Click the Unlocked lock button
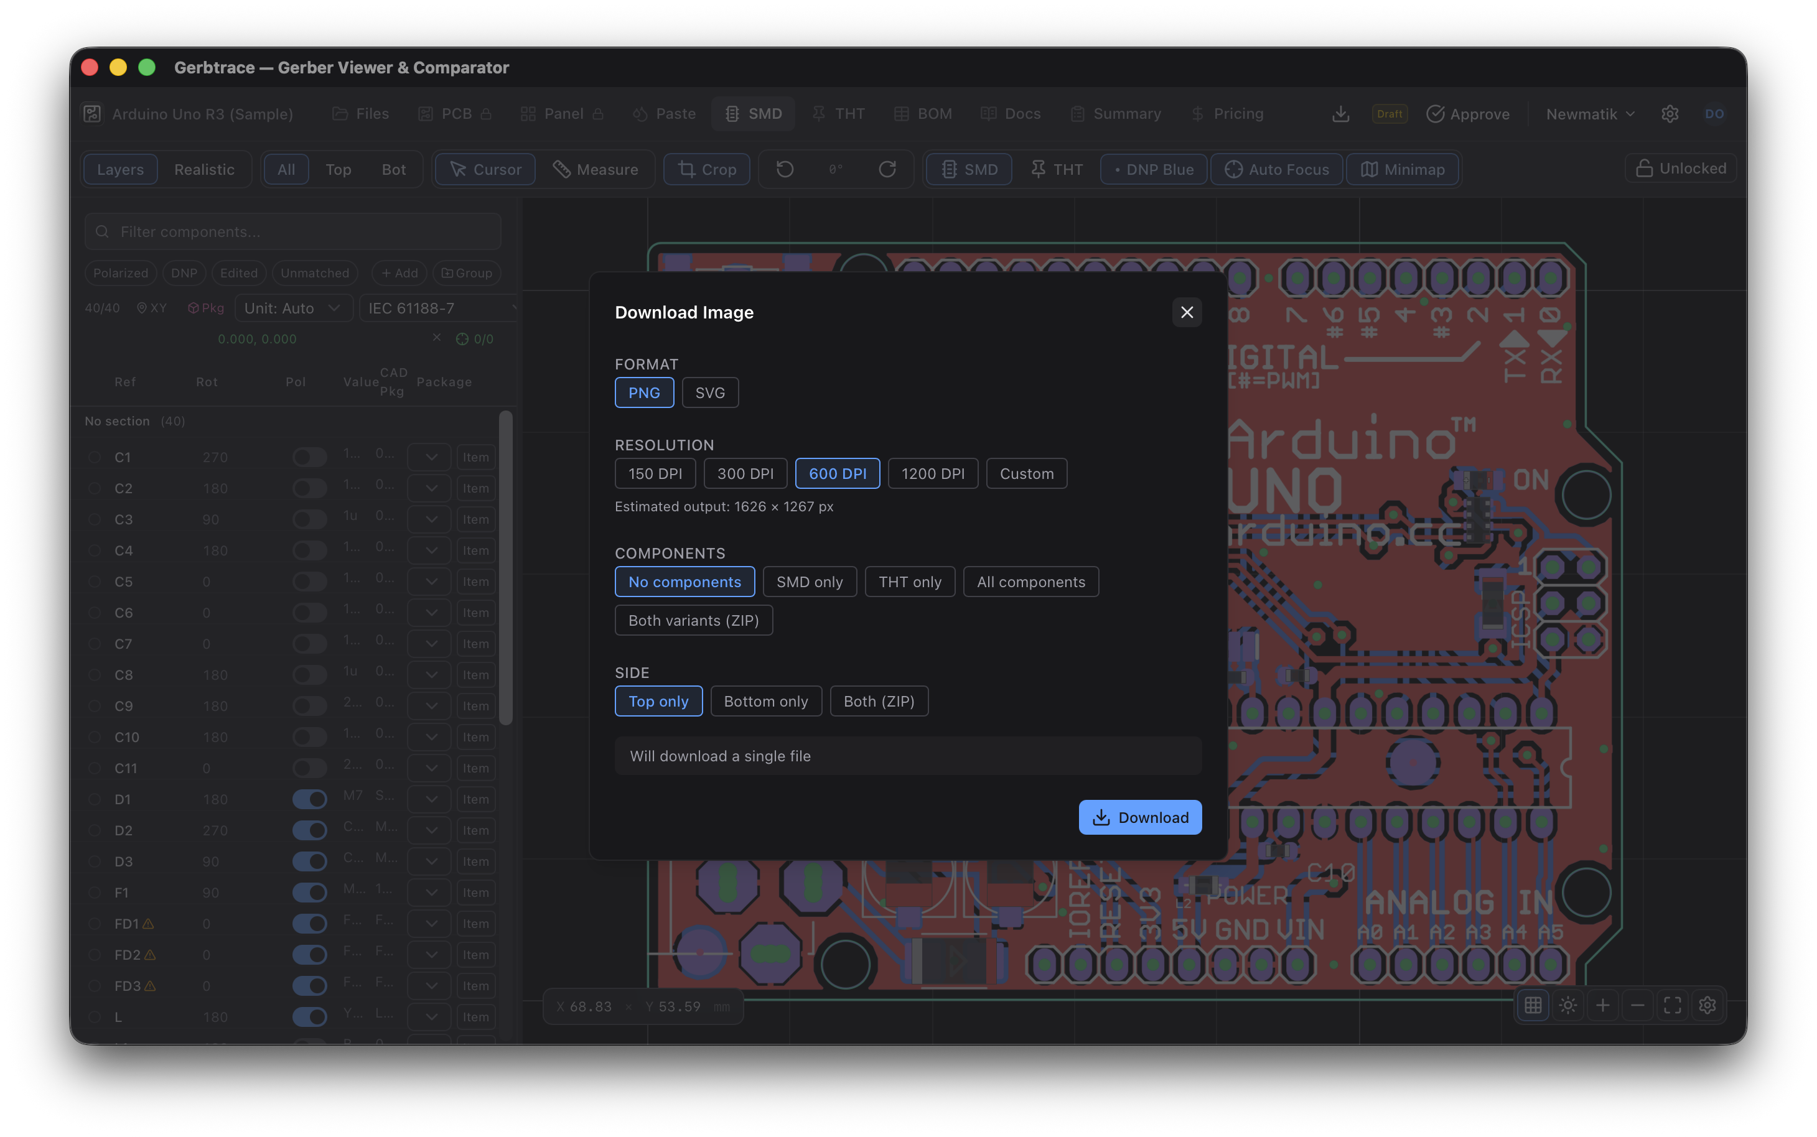This screenshot has height=1137, width=1817. (1681, 169)
